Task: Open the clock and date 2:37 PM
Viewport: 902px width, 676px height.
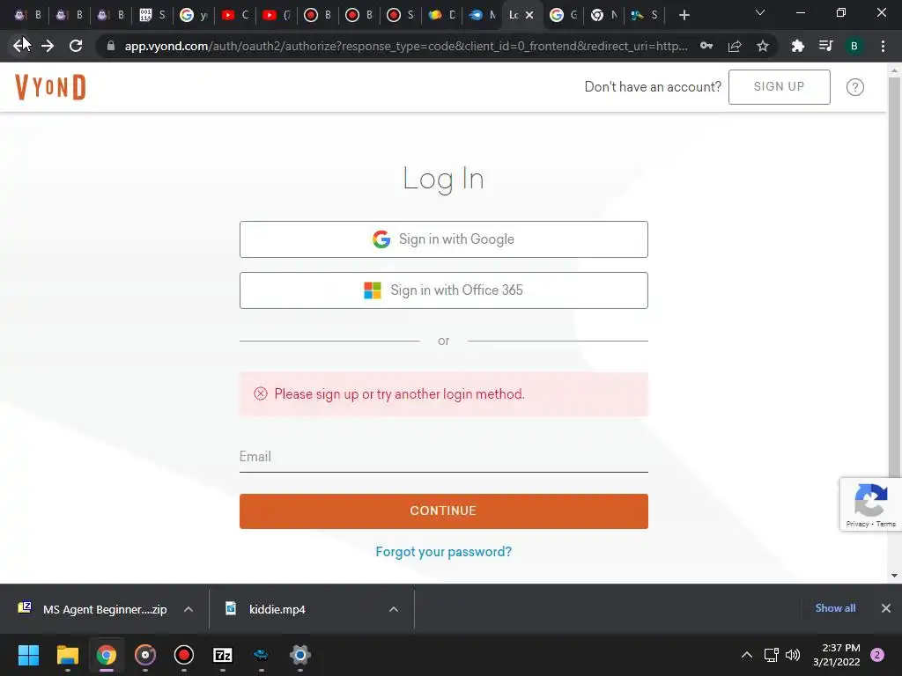Action: pos(837,655)
